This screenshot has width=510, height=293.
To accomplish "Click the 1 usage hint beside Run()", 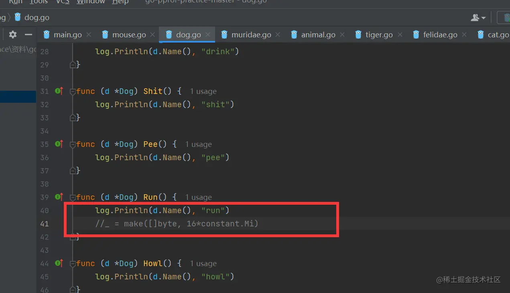I will pyautogui.click(x=199, y=197).
